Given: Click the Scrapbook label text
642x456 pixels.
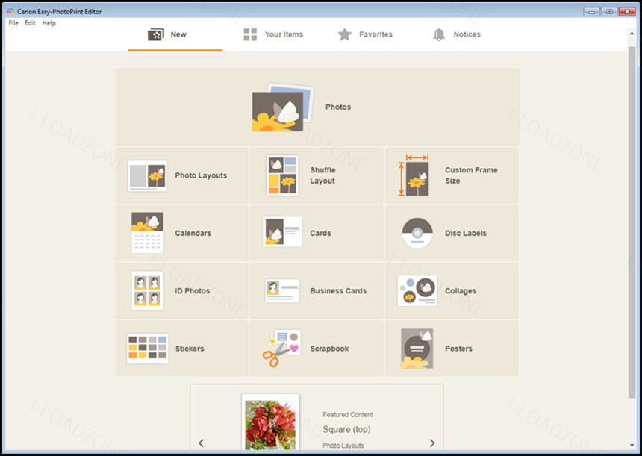Looking at the screenshot, I should coord(330,349).
